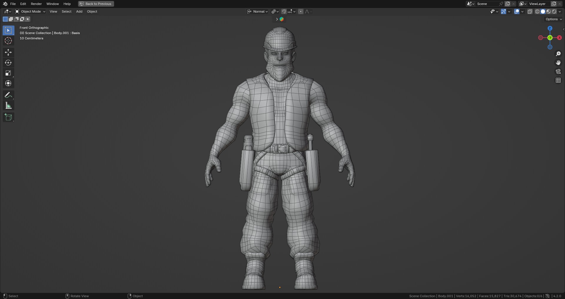
Task: Set selection mode to Invert
Action: 22,19
